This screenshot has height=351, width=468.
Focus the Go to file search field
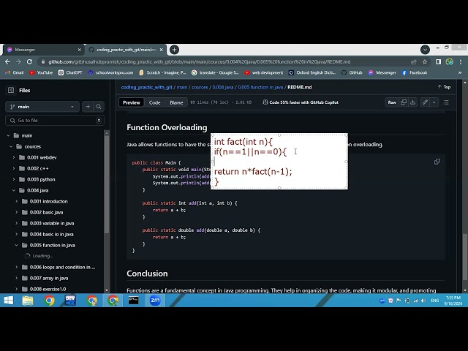click(55, 120)
